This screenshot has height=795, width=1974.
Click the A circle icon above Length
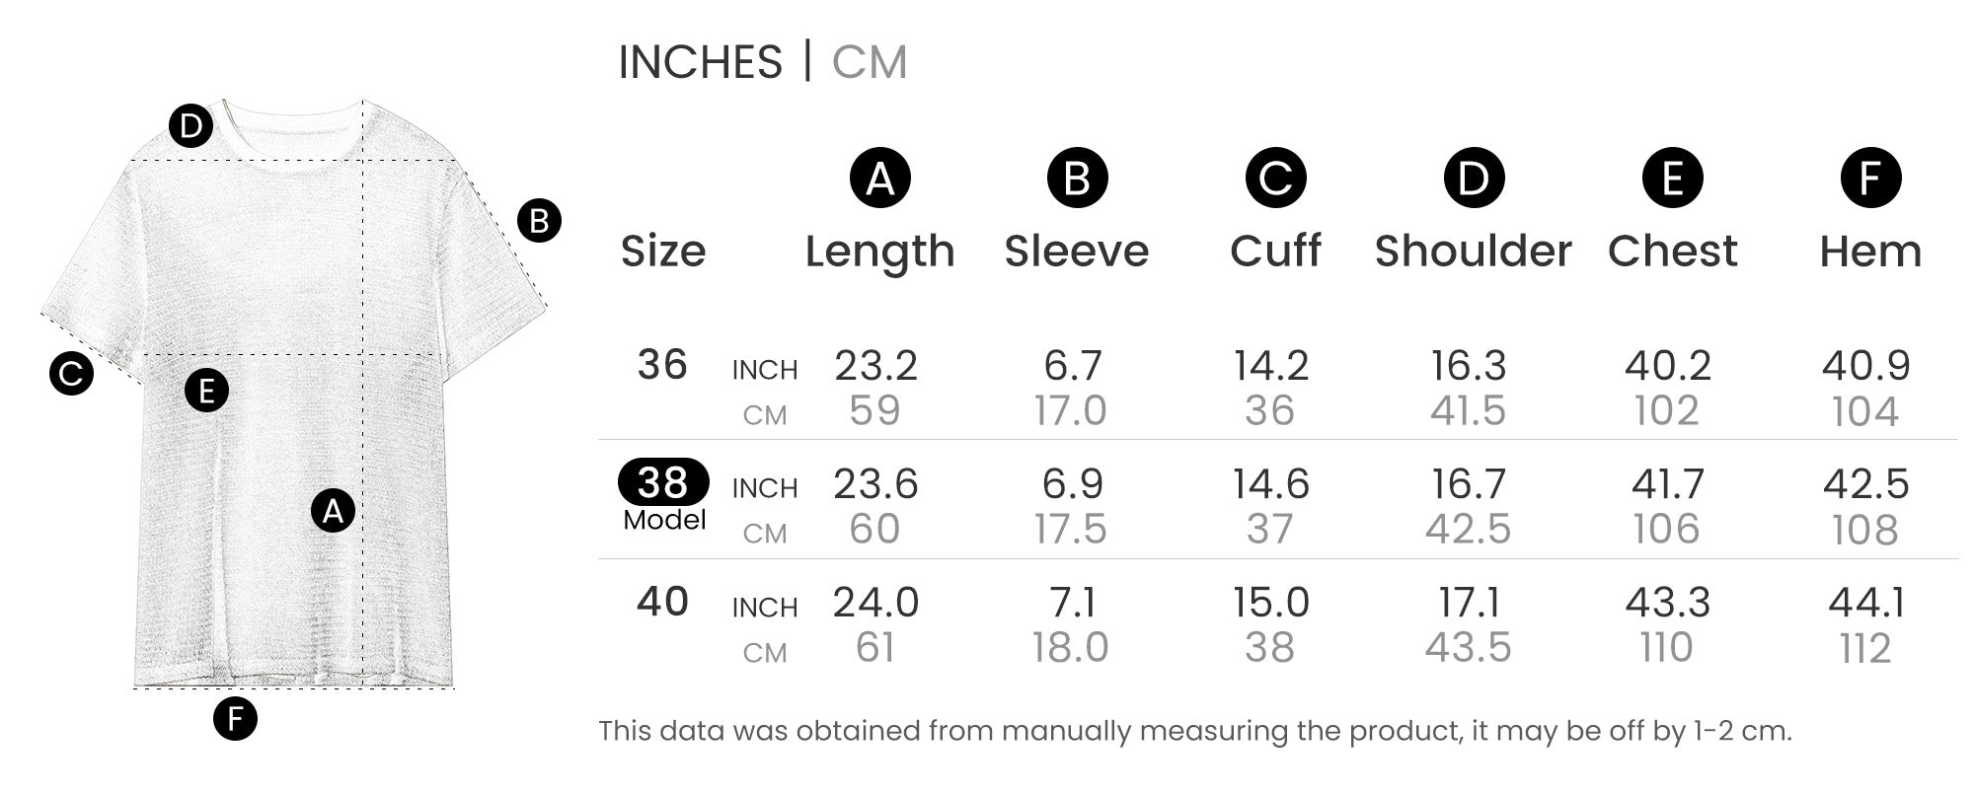pos(879,179)
